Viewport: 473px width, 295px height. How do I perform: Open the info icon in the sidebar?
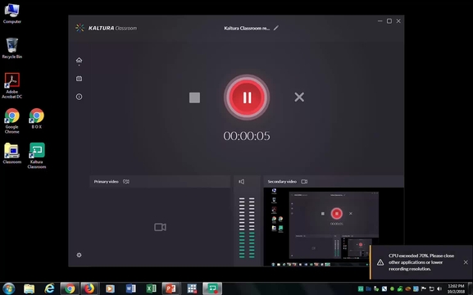pos(79,97)
